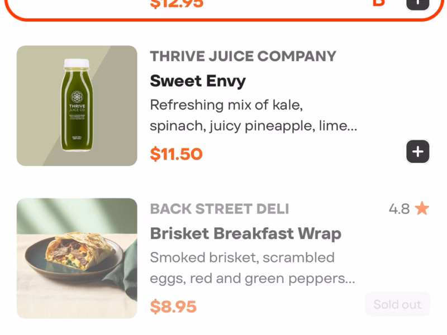Screen dimensions: 447x335
Task: Click the disabled Sold out button
Action: (397, 304)
